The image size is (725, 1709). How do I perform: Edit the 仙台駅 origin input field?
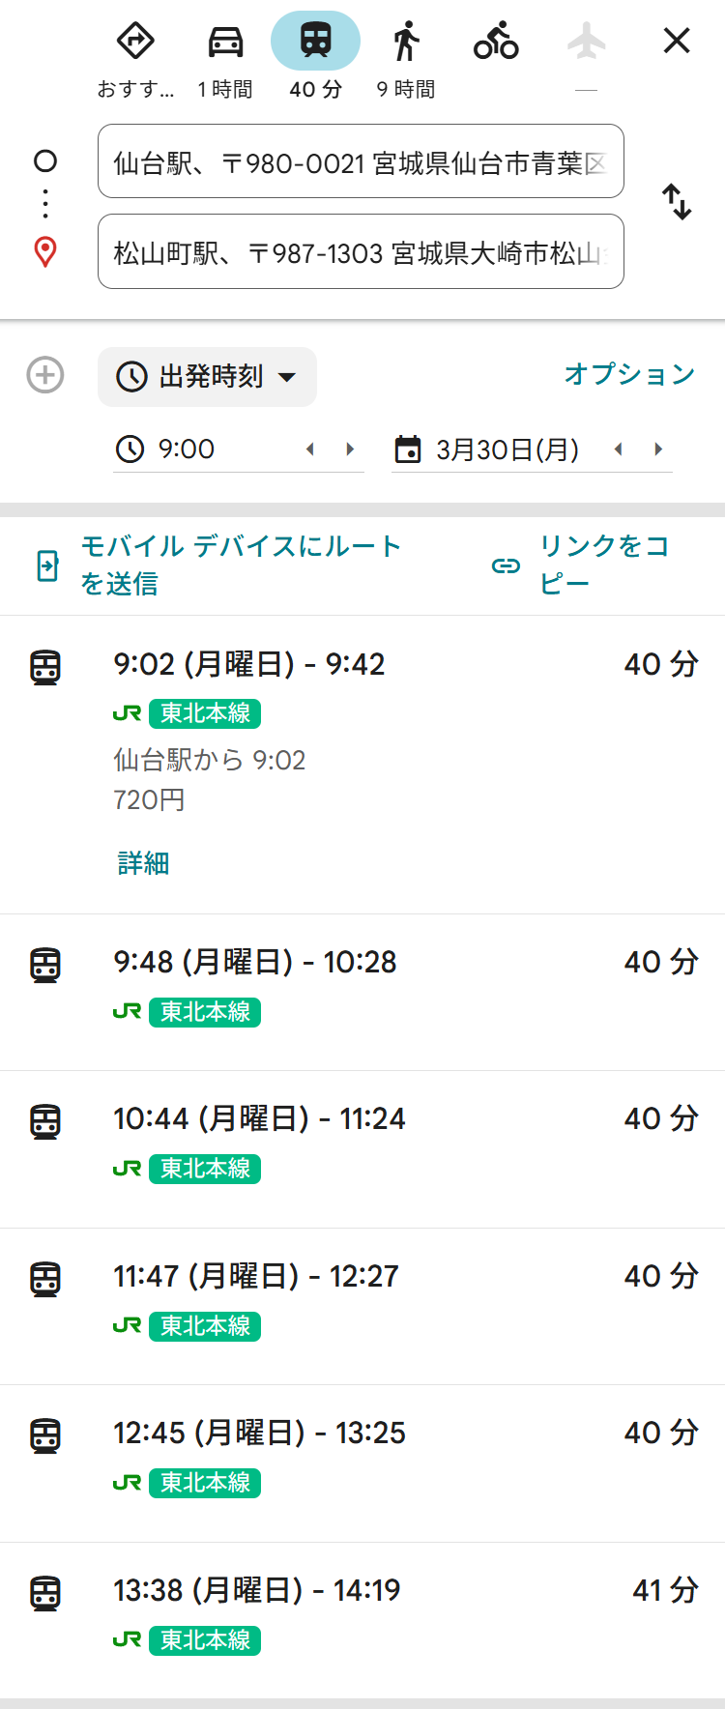point(361,161)
